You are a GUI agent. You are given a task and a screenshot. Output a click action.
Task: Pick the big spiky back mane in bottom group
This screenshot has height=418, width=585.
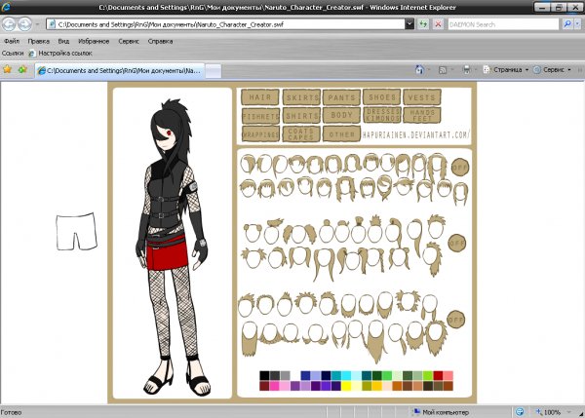click(436, 337)
